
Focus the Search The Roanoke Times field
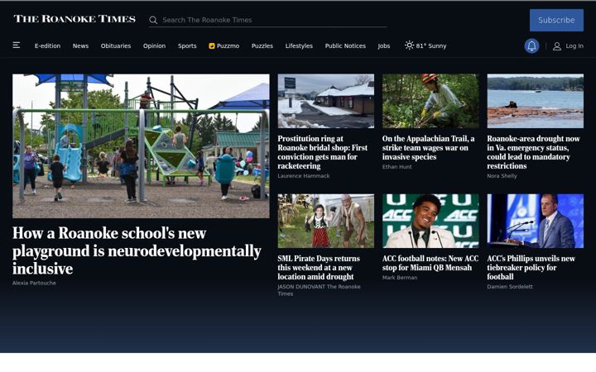point(268,20)
